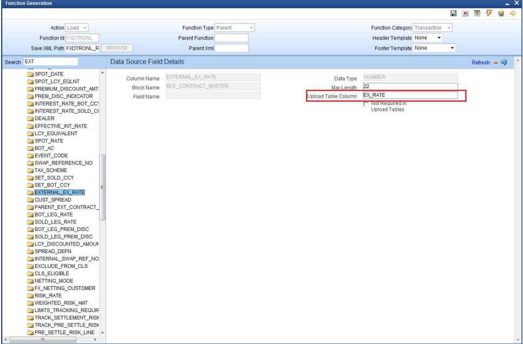Click the BROWSE button
Viewport: 523px width, 344px height.
coord(117,48)
